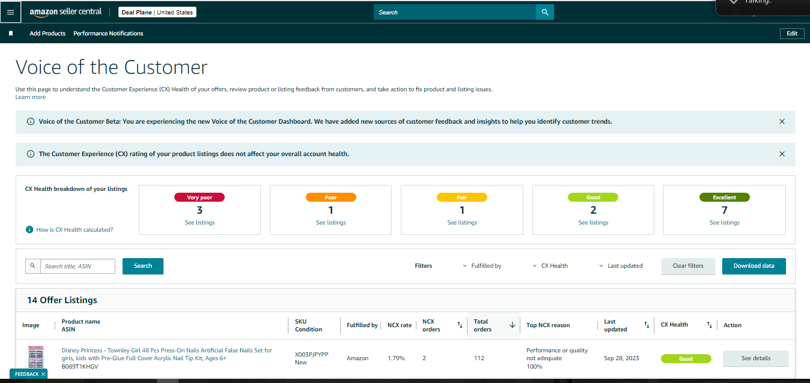Open the hamburger navigation menu

[10, 12]
